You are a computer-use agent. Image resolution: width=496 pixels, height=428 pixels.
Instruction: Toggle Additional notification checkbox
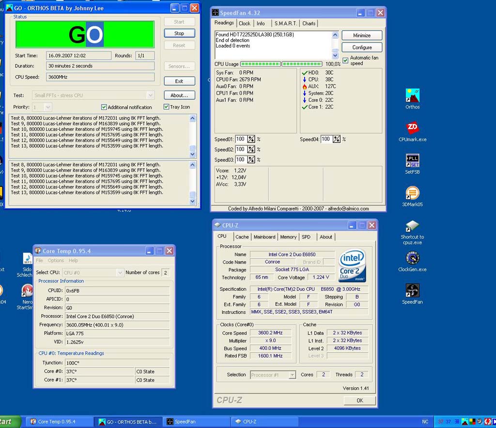click(104, 107)
